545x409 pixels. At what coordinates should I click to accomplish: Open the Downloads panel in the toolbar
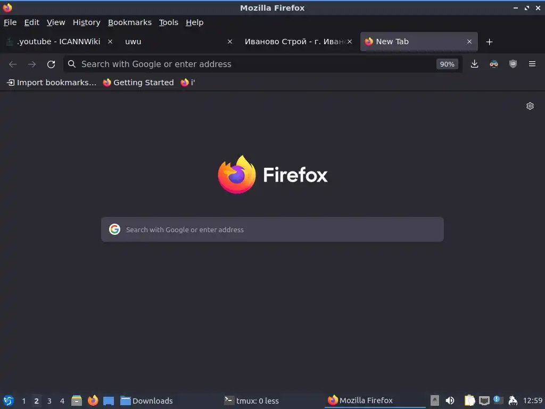pyautogui.click(x=474, y=64)
